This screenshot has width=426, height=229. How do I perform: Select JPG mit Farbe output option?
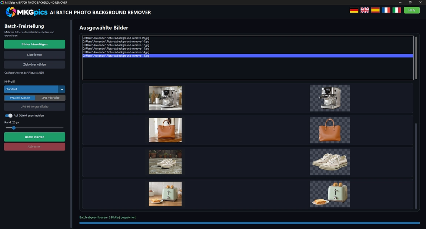[x=50, y=98]
